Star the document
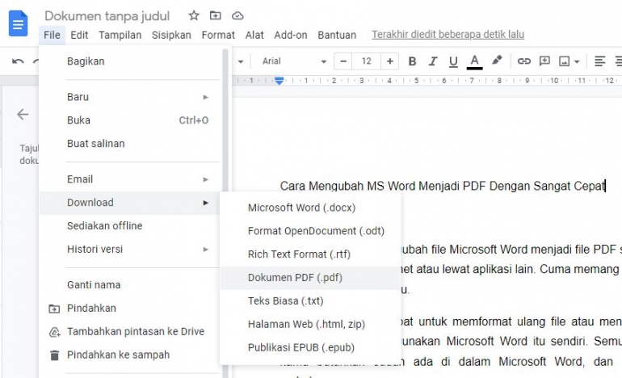This screenshot has height=378, width=622. [x=194, y=15]
